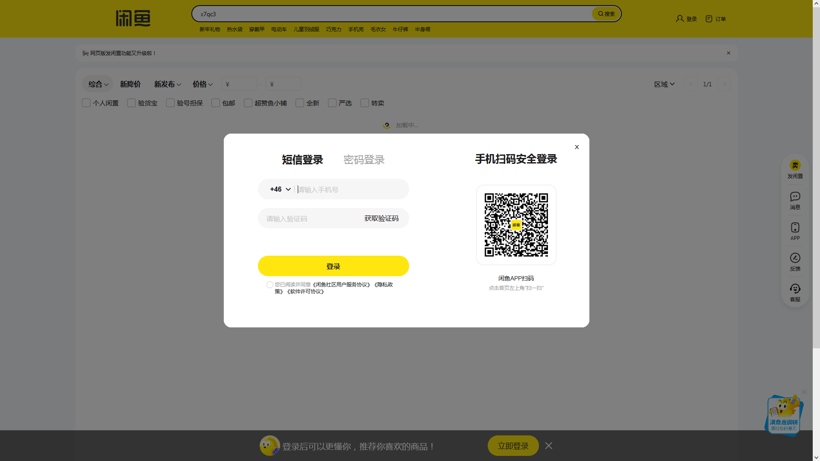Screen dimensions: 820x461
Task: Select the 短信登录 tab
Action: coord(302,160)
